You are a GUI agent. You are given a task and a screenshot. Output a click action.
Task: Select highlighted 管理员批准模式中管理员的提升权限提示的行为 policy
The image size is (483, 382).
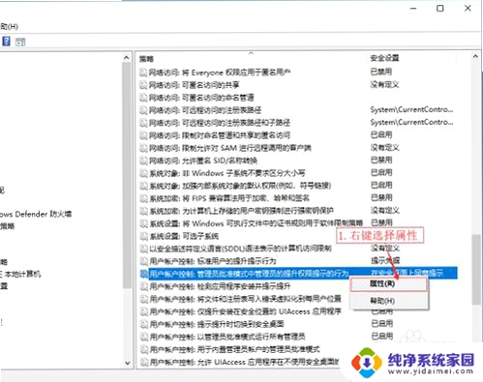click(x=249, y=274)
